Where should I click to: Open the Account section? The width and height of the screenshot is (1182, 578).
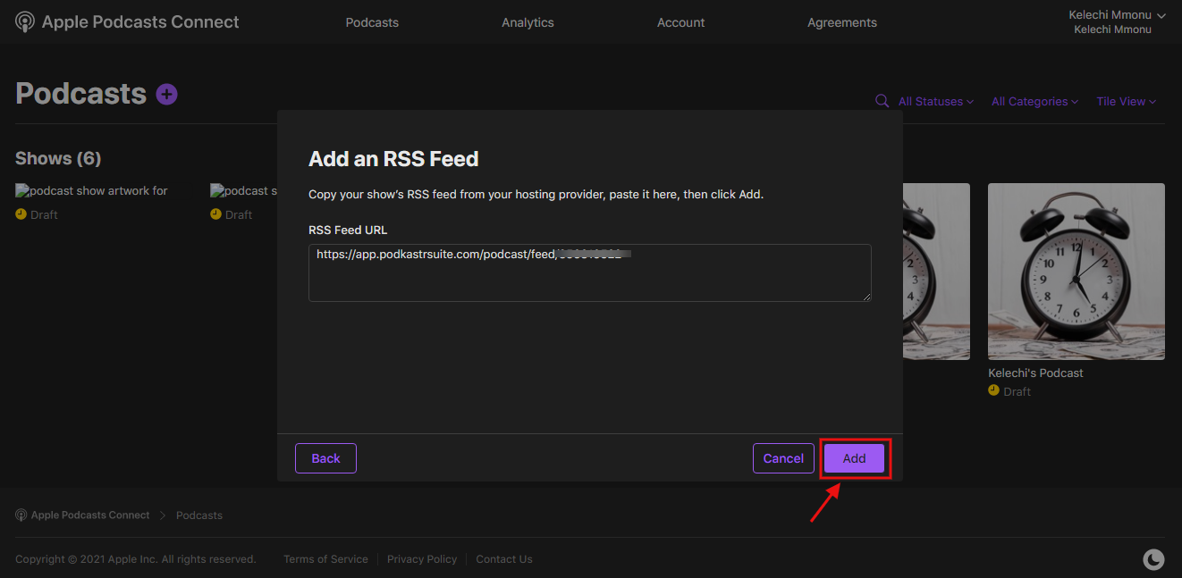point(681,22)
